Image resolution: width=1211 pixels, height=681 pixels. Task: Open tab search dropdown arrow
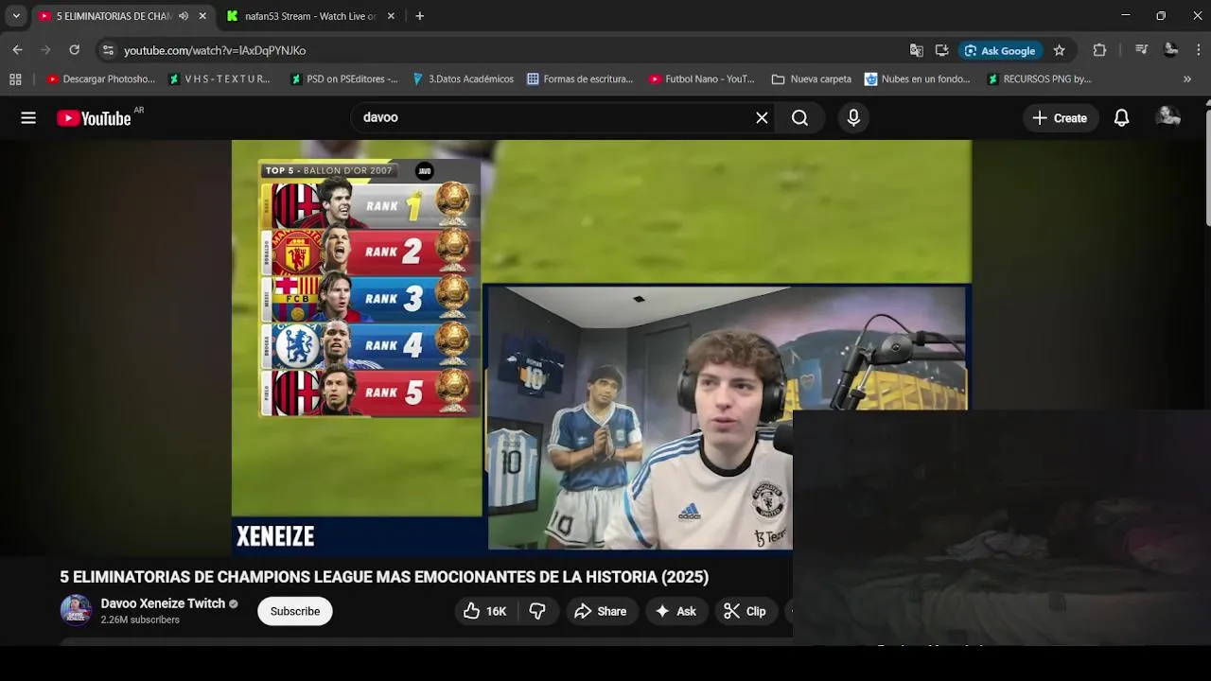pos(16,16)
